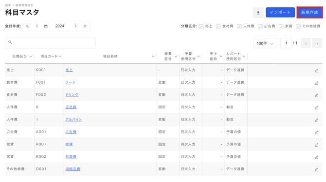
Task: Toggle the その他経費 category checkbox
Action: click(298, 27)
